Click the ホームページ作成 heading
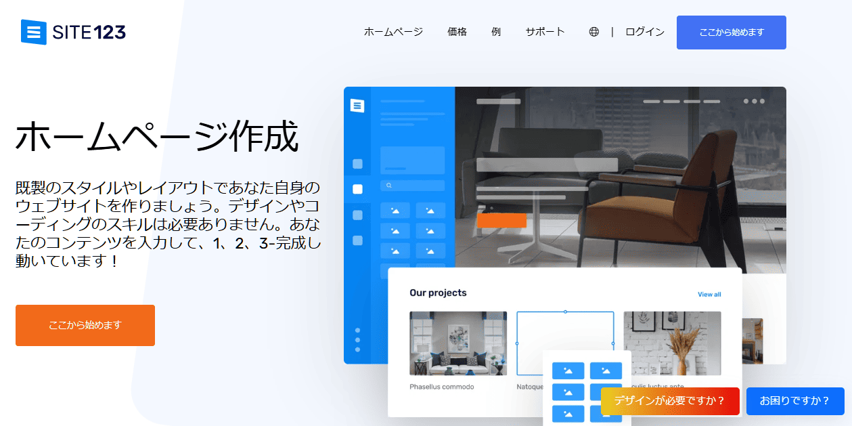The image size is (852, 426). 156,137
